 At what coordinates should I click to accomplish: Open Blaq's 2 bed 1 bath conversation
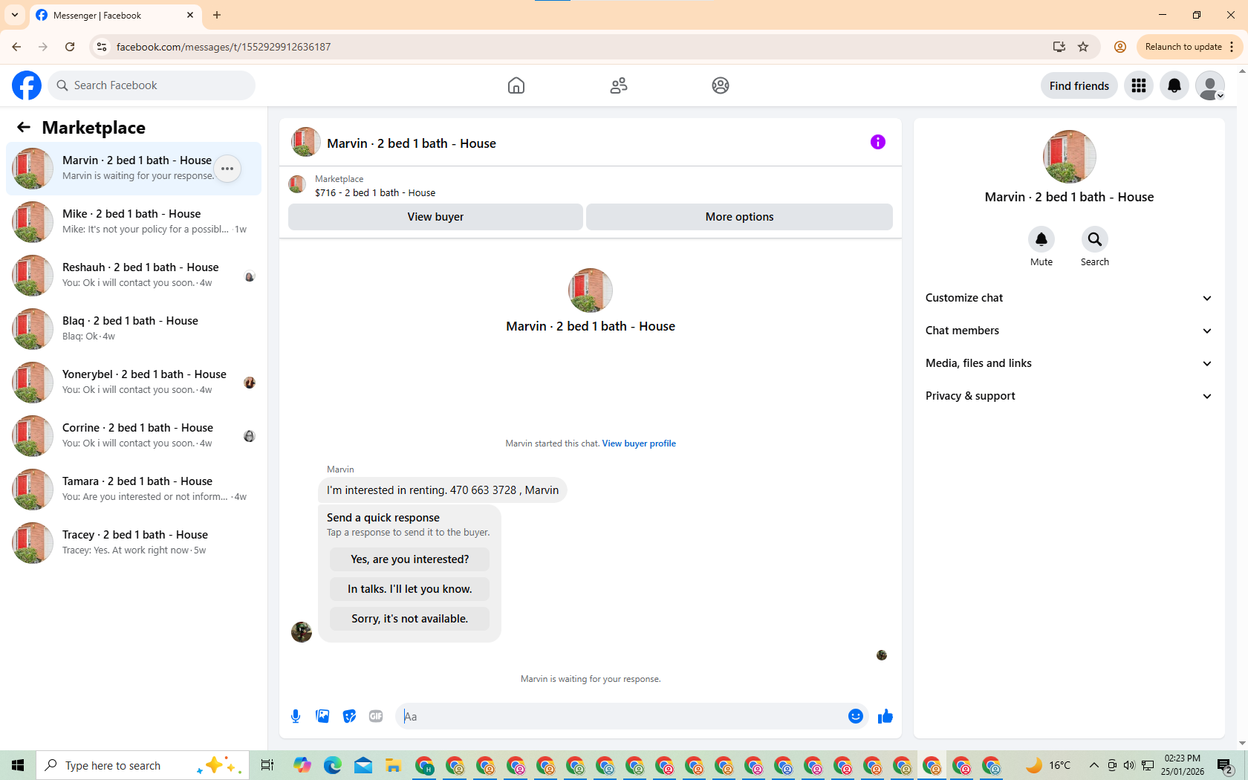134,329
